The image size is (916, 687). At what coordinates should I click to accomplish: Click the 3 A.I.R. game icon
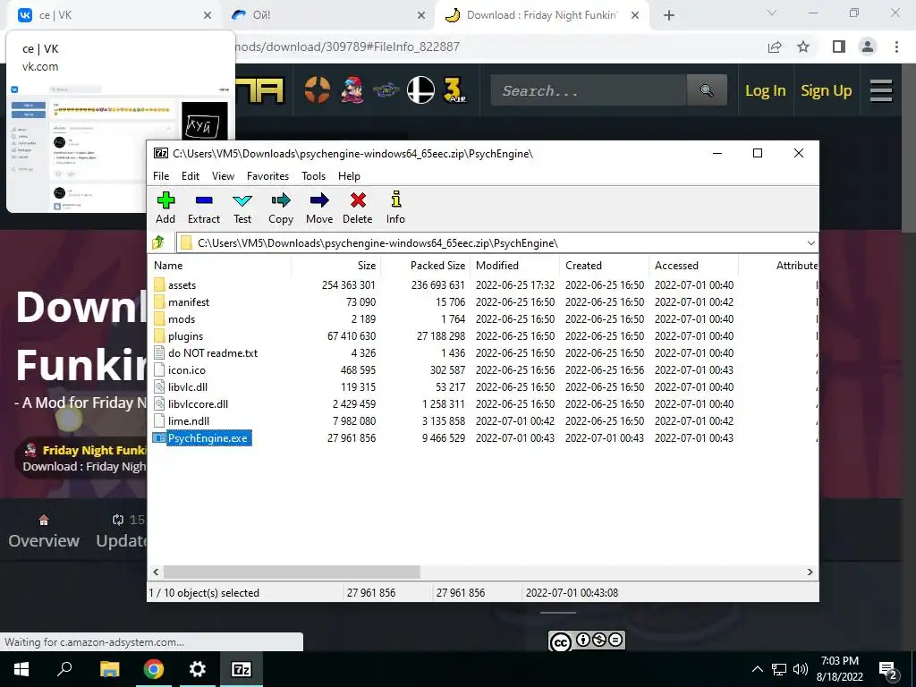[454, 90]
